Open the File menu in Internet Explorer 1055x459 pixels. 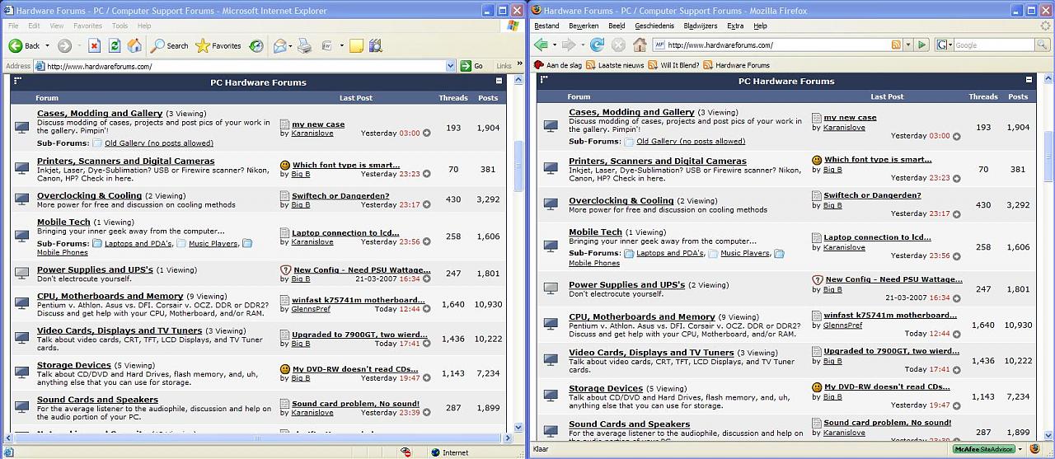tap(13, 26)
